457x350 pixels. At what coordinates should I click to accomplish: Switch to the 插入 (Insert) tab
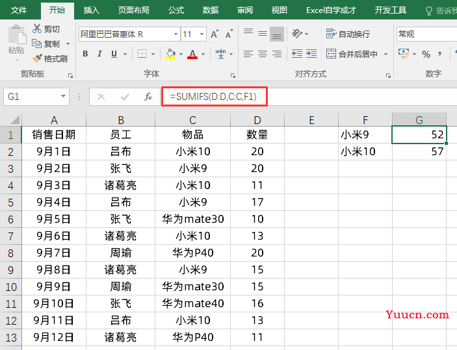(91, 10)
